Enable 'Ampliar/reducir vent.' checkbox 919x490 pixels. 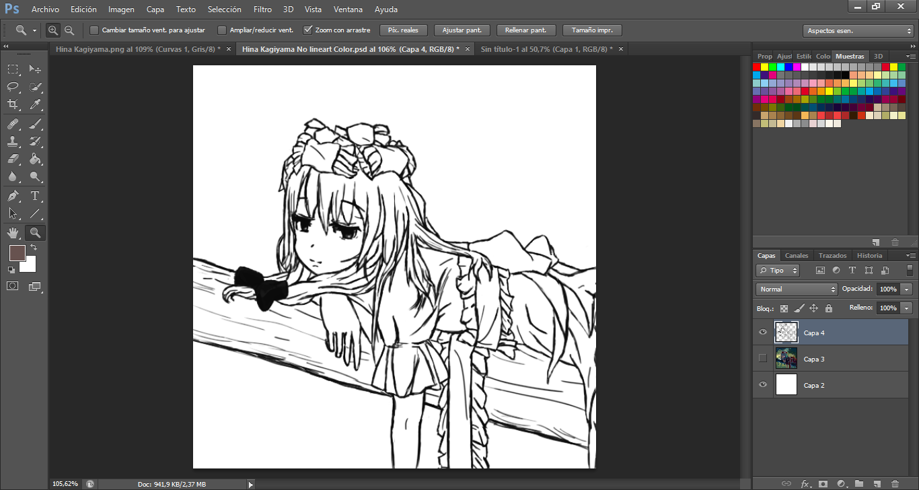pyautogui.click(x=222, y=30)
